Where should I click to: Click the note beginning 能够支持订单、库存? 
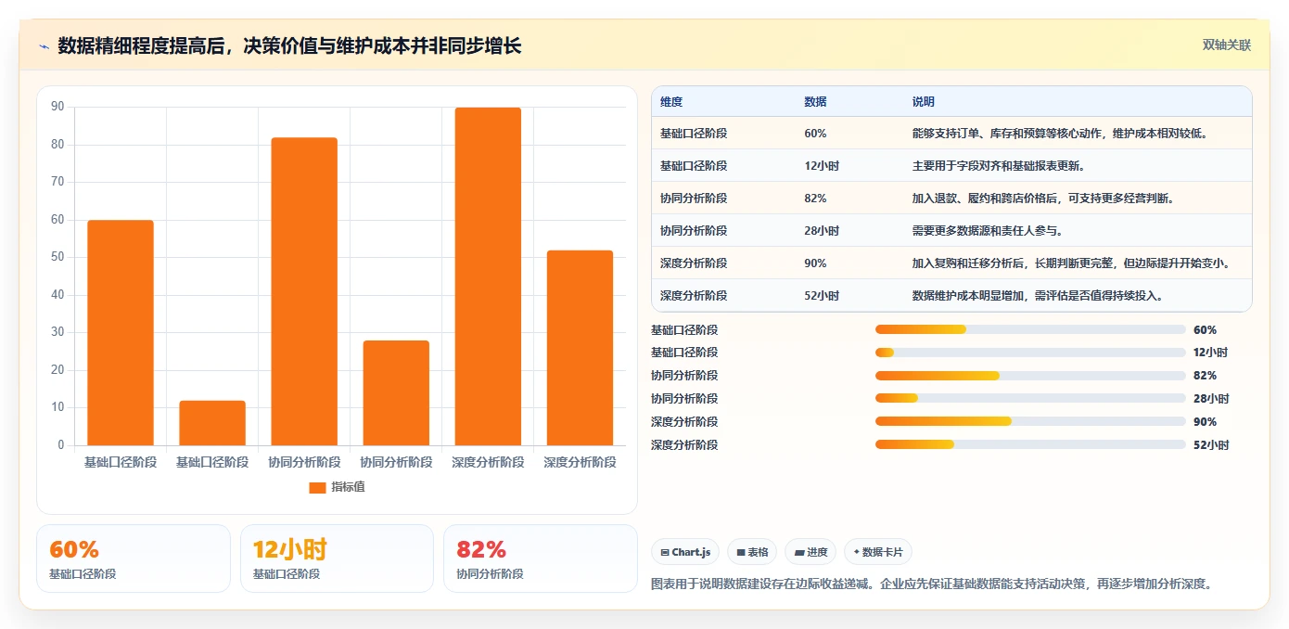coord(1061,134)
